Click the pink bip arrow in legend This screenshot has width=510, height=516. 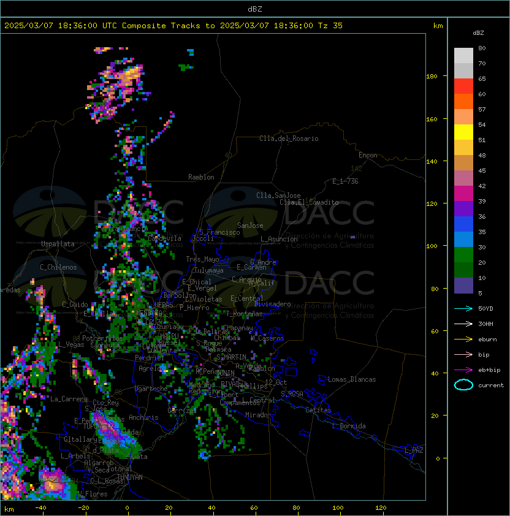tap(463, 354)
